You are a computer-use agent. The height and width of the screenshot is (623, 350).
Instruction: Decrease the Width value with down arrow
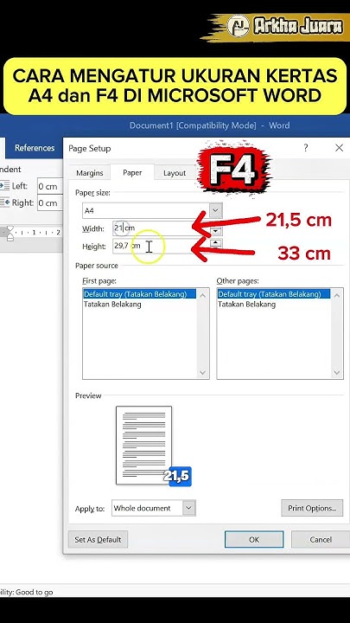[x=216, y=232]
